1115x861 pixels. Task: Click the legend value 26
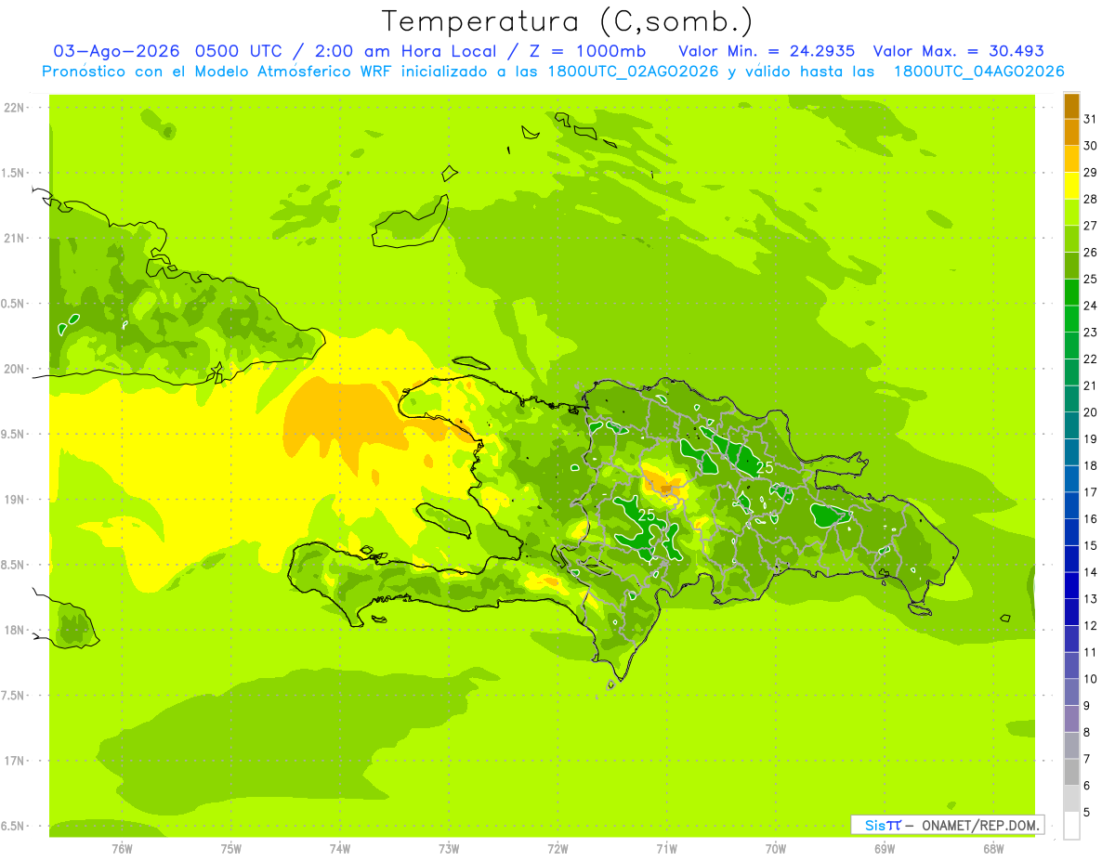(1091, 252)
